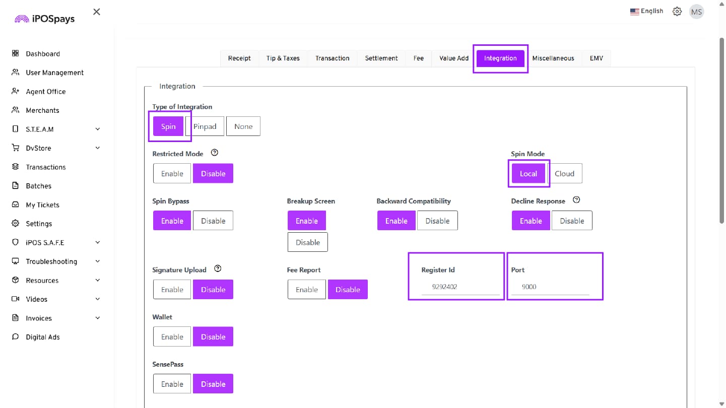This screenshot has width=726, height=408.
Task: Click the Transactions stack icon
Action: point(15,167)
